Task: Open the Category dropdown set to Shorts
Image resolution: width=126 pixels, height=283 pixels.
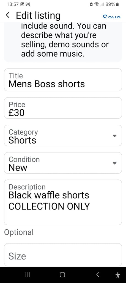Action: click(x=63, y=135)
